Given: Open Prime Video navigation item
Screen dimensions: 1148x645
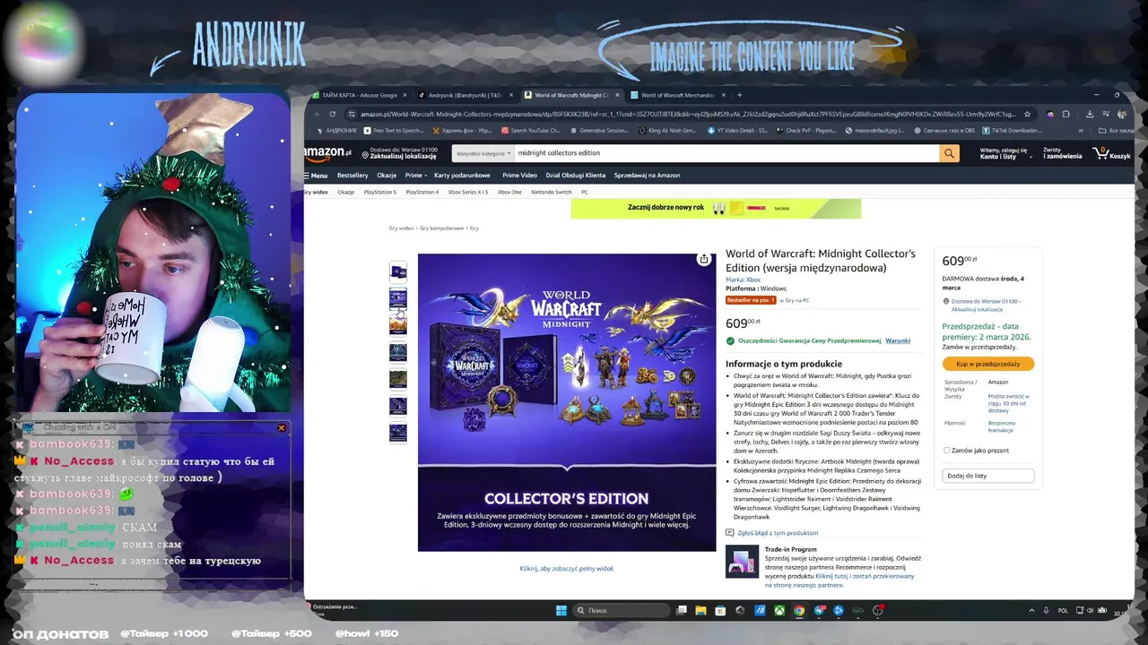Looking at the screenshot, I should [x=519, y=176].
